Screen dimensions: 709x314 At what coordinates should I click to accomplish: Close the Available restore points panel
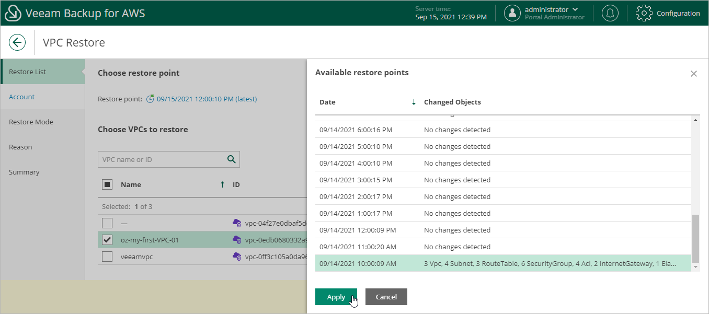point(694,74)
